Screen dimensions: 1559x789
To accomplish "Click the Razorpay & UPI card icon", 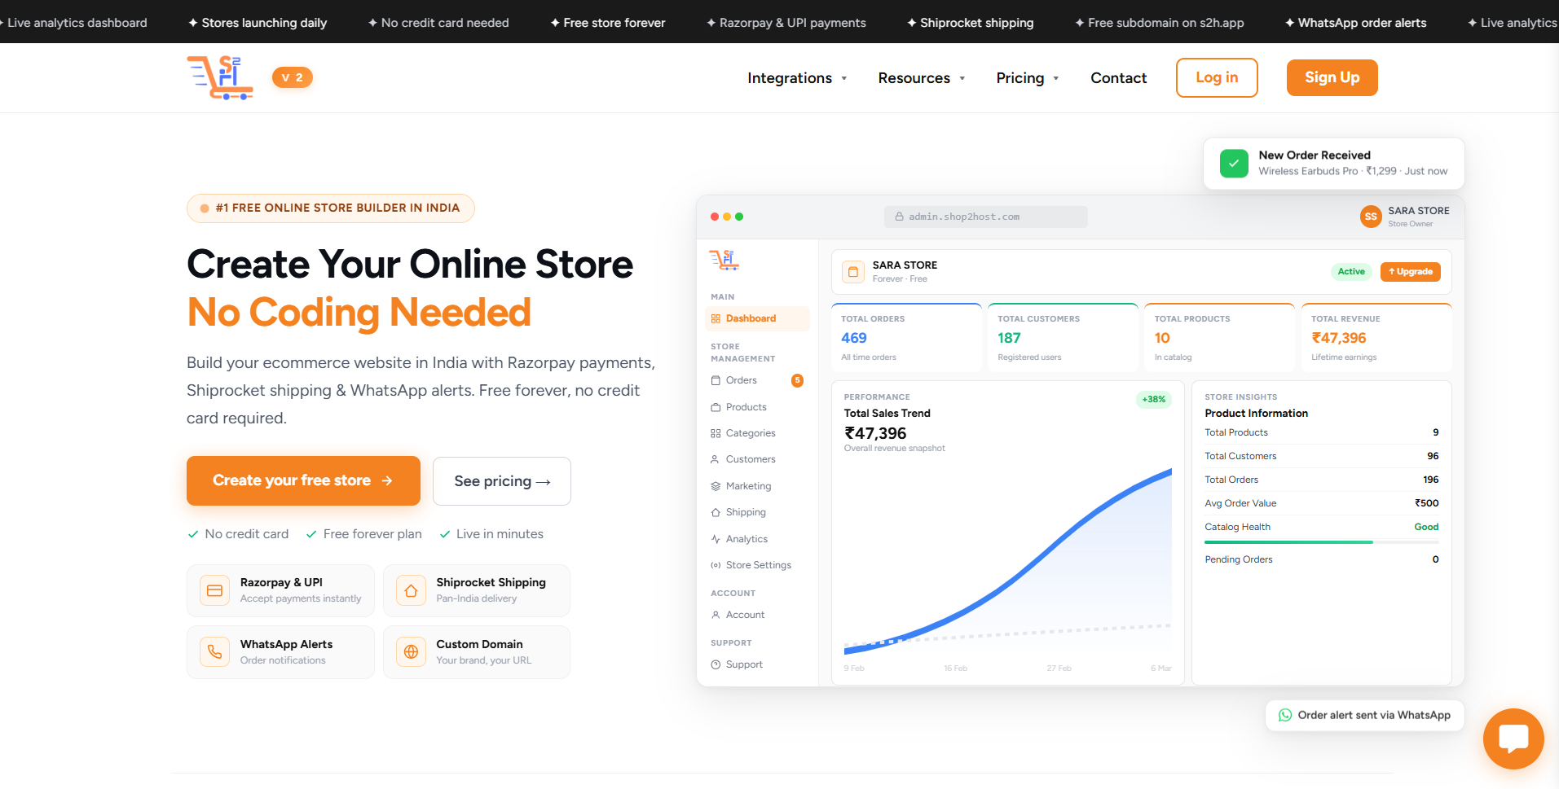I will [214, 590].
